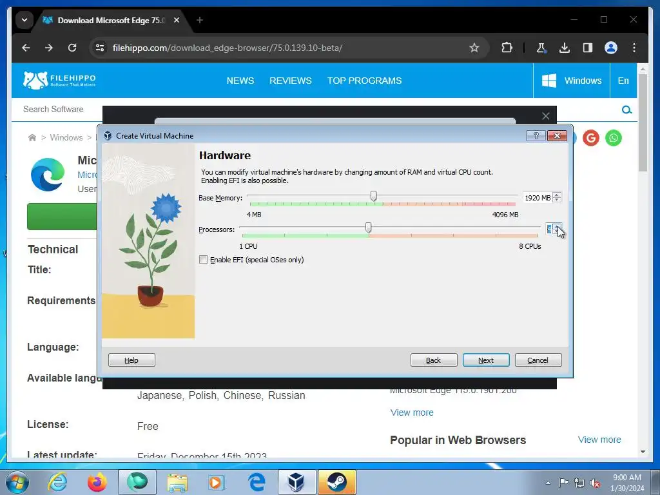Share via Google red icon
Image resolution: width=660 pixels, height=495 pixels.
pos(590,138)
